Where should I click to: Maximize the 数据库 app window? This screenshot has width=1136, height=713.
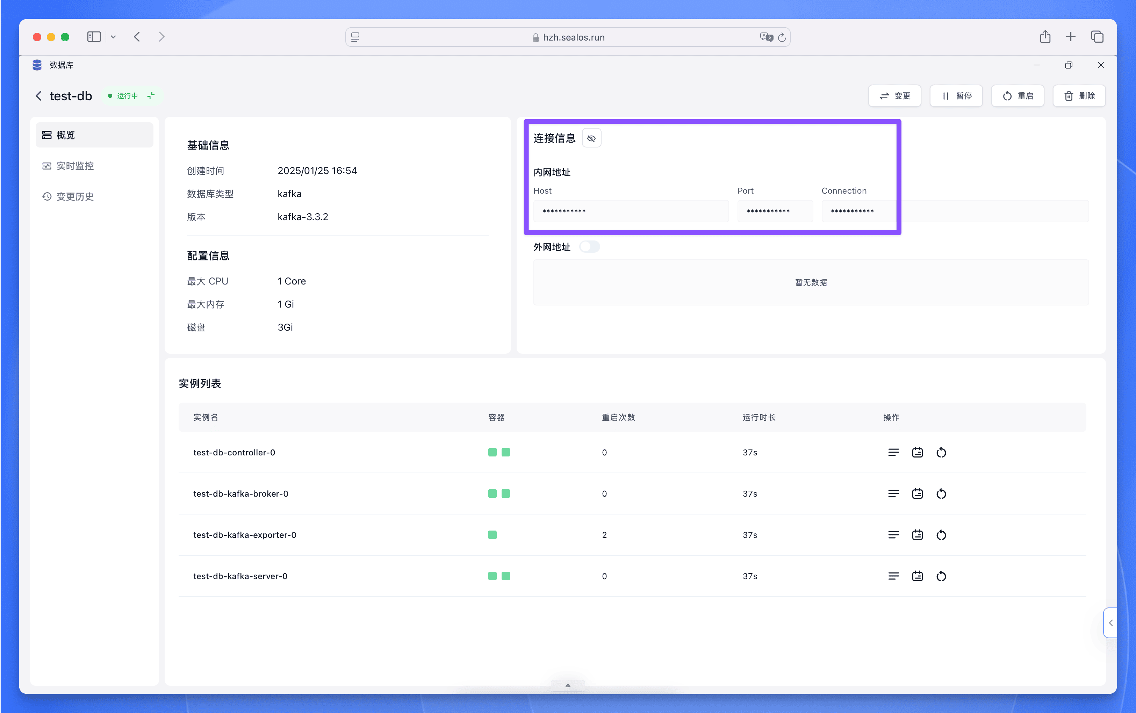point(1069,65)
